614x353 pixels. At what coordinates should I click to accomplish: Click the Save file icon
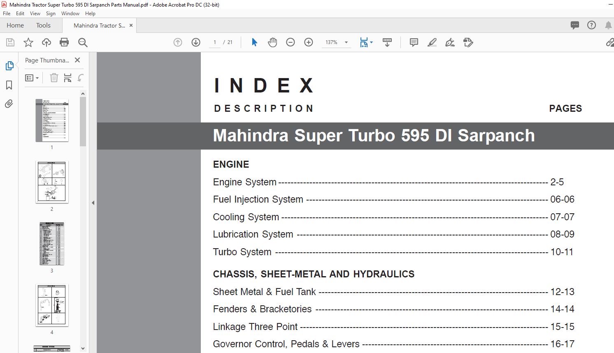click(x=10, y=42)
